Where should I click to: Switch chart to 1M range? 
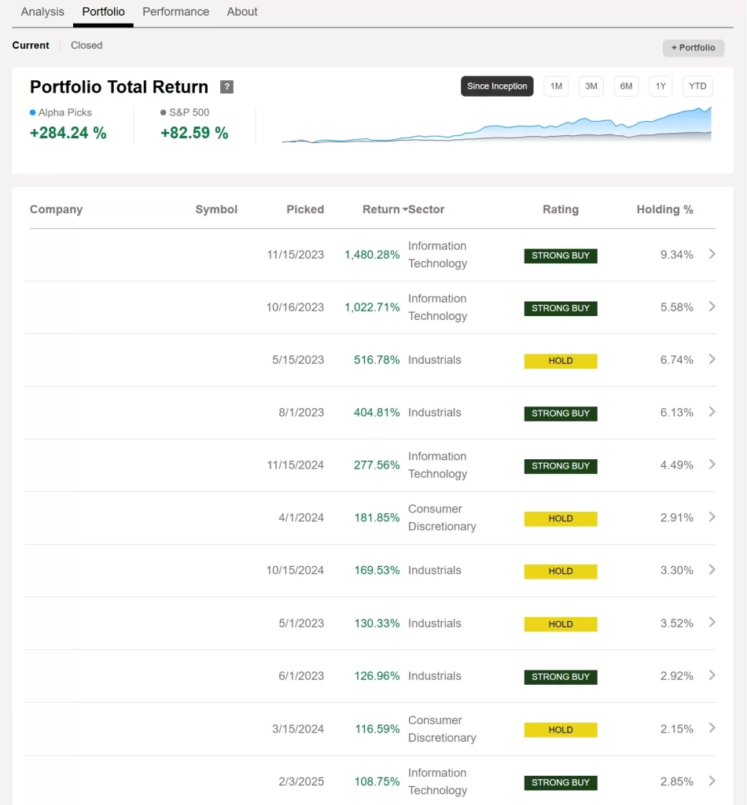[556, 86]
